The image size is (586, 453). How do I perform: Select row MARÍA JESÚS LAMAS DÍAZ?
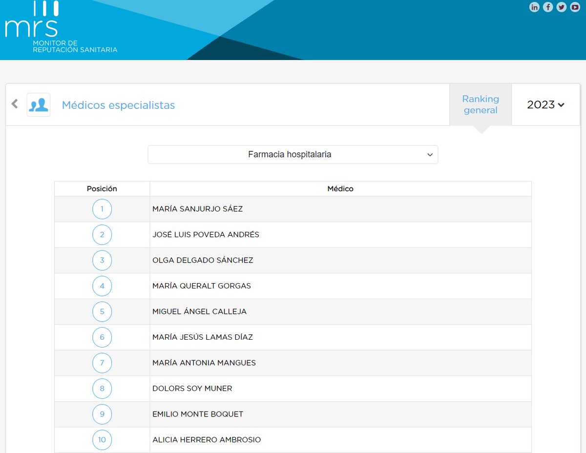tap(293, 337)
